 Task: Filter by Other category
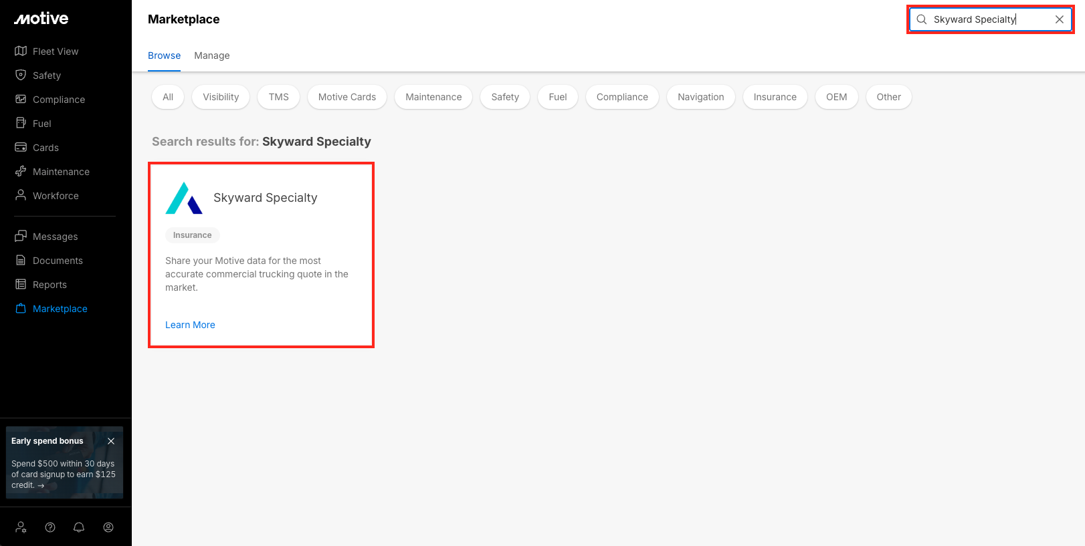click(x=889, y=97)
